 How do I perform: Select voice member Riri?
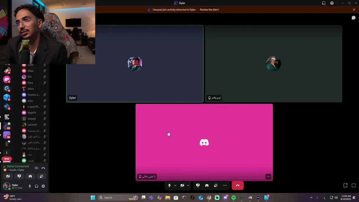(34, 77)
